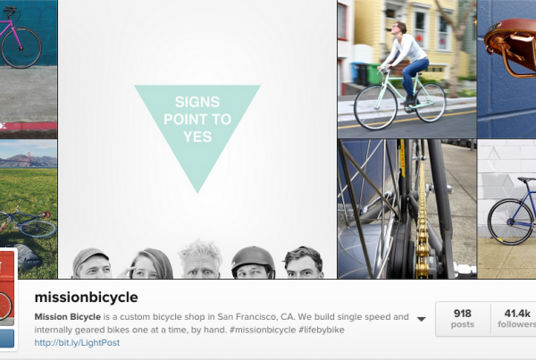Screen dimensions: 536x360
Task: Open the Golden Gate bridge grass photo
Action: click(x=29, y=209)
